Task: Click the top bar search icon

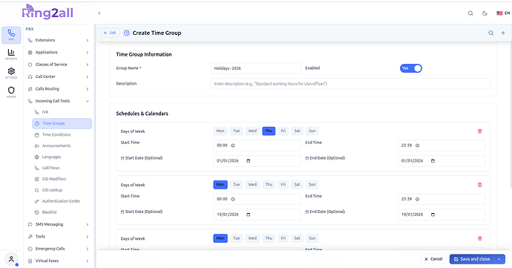Action: [x=470, y=13]
